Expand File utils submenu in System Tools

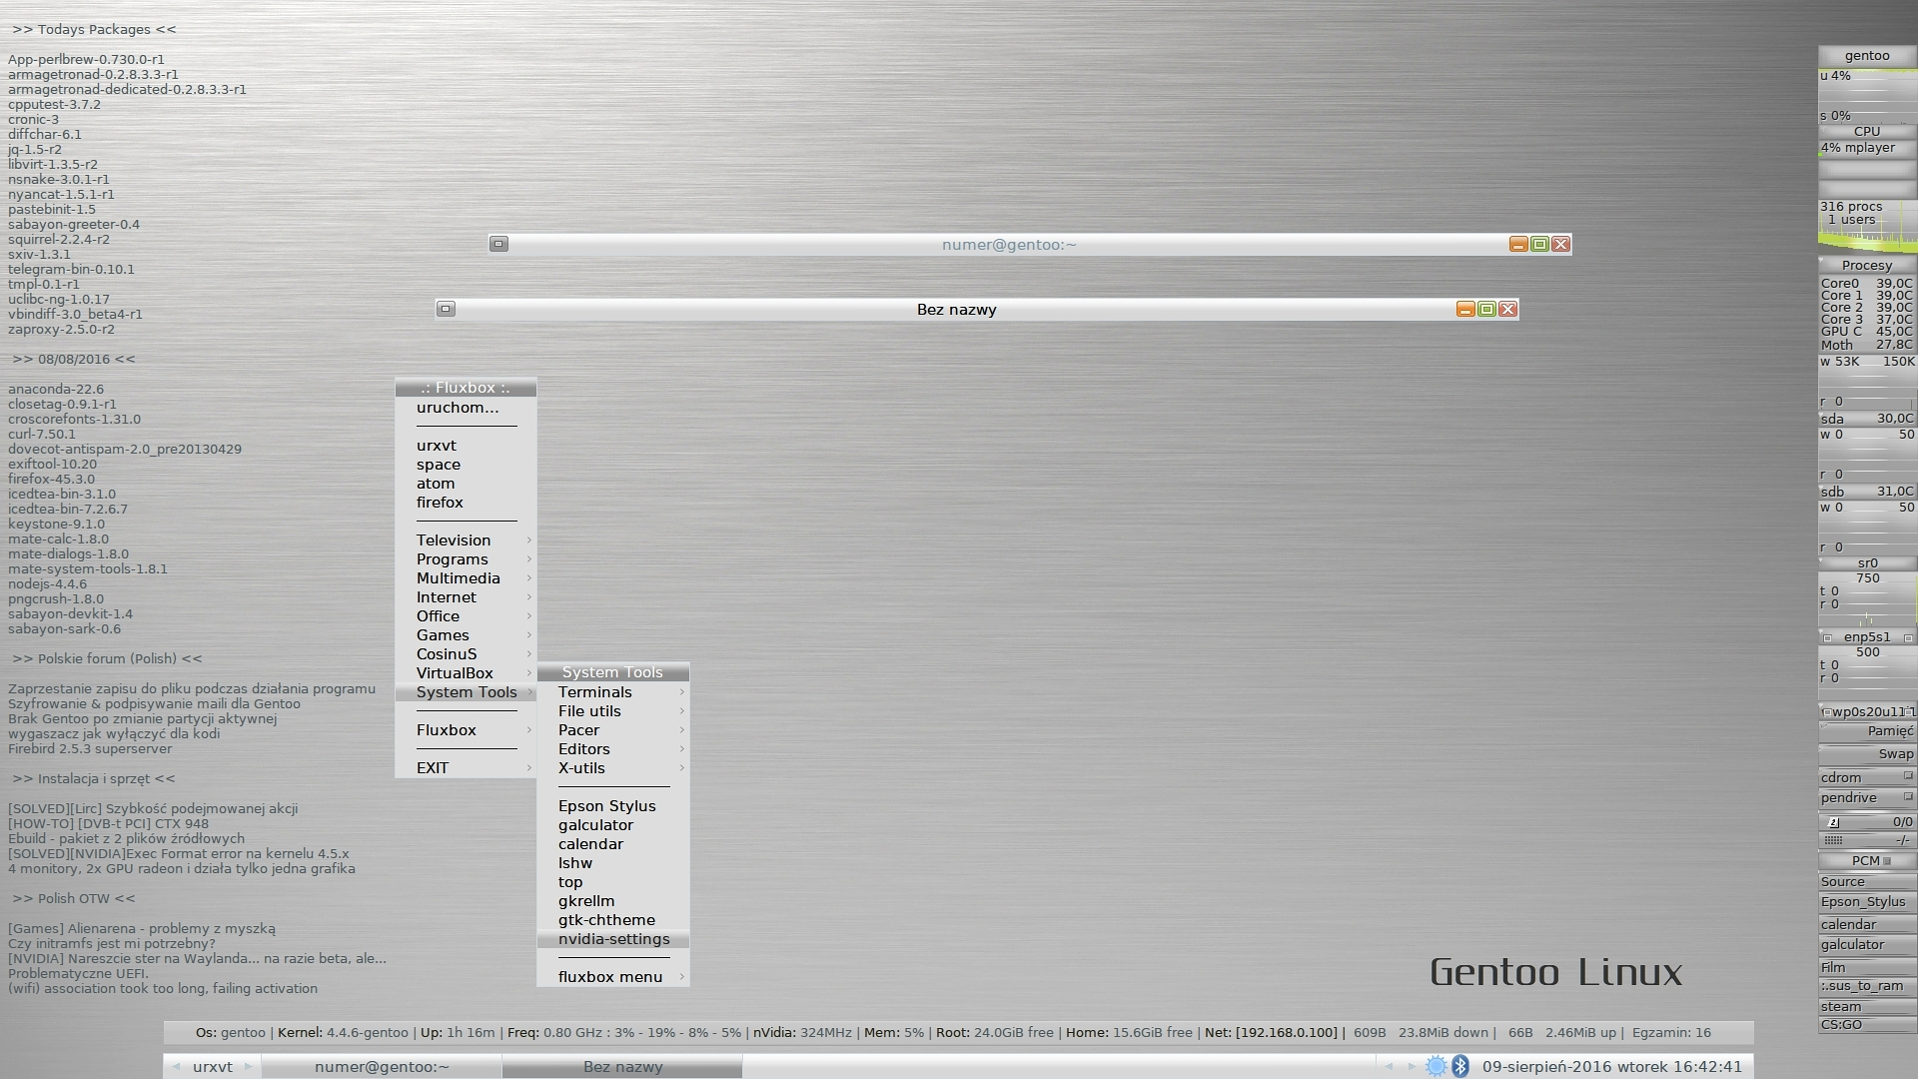[613, 710]
